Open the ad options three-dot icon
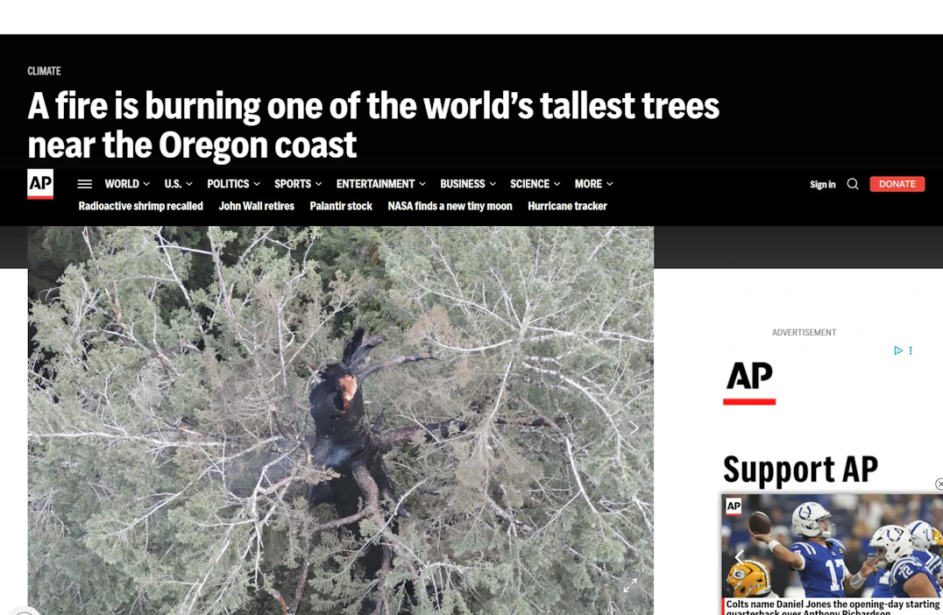943x615 pixels. (x=911, y=350)
